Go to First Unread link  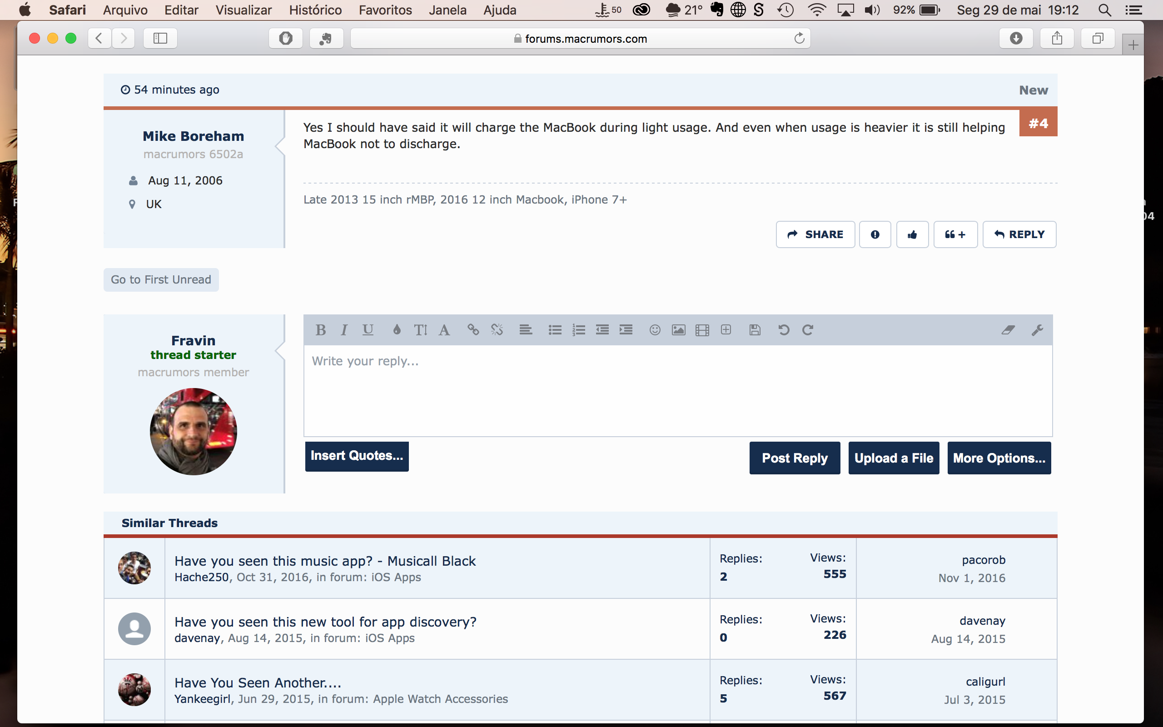coord(161,279)
